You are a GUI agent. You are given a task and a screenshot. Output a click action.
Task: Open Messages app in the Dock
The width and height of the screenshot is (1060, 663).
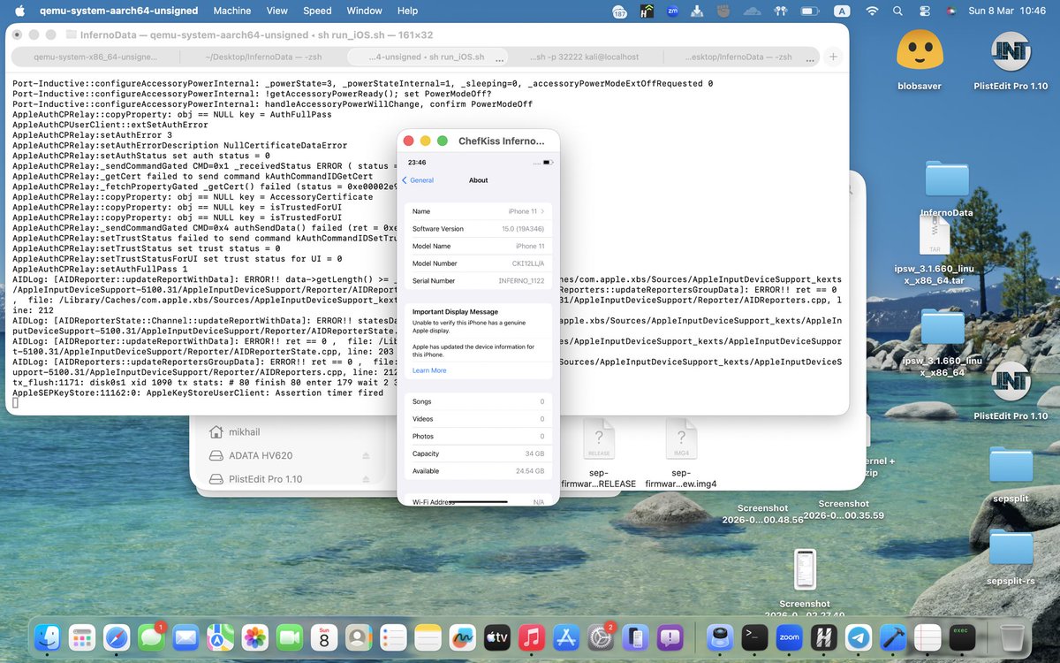pyautogui.click(x=151, y=637)
